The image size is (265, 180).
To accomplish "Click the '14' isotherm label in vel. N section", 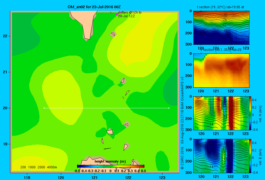I will click(211, 124).
